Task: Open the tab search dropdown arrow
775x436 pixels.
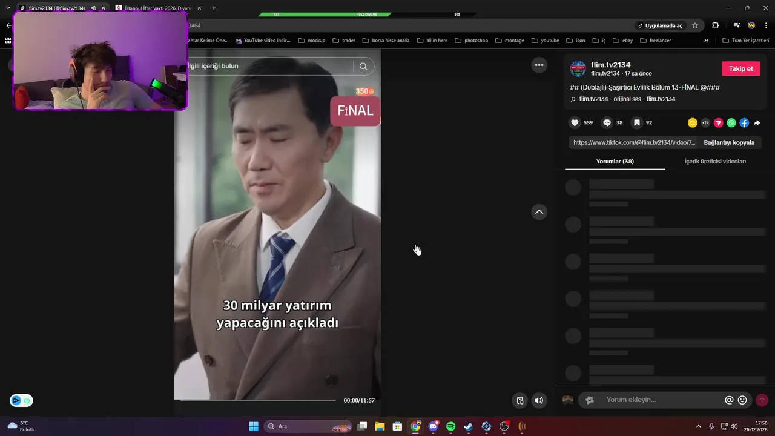Action: [8, 8]
